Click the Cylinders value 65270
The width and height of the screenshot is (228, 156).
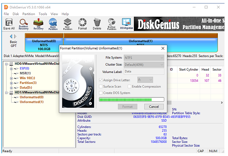(x=163, y=127)
